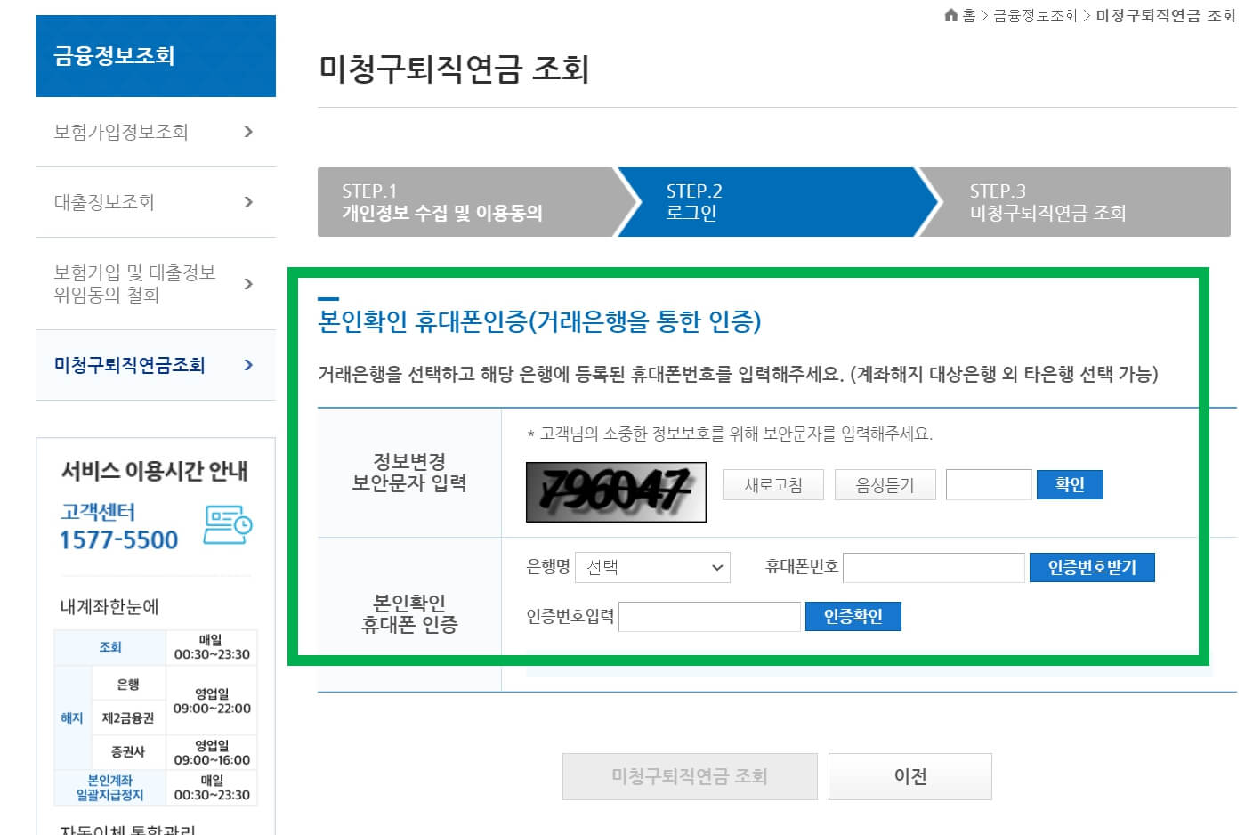Click the security code entry field
Viewport: 1253px width, 835px height.
988,484
